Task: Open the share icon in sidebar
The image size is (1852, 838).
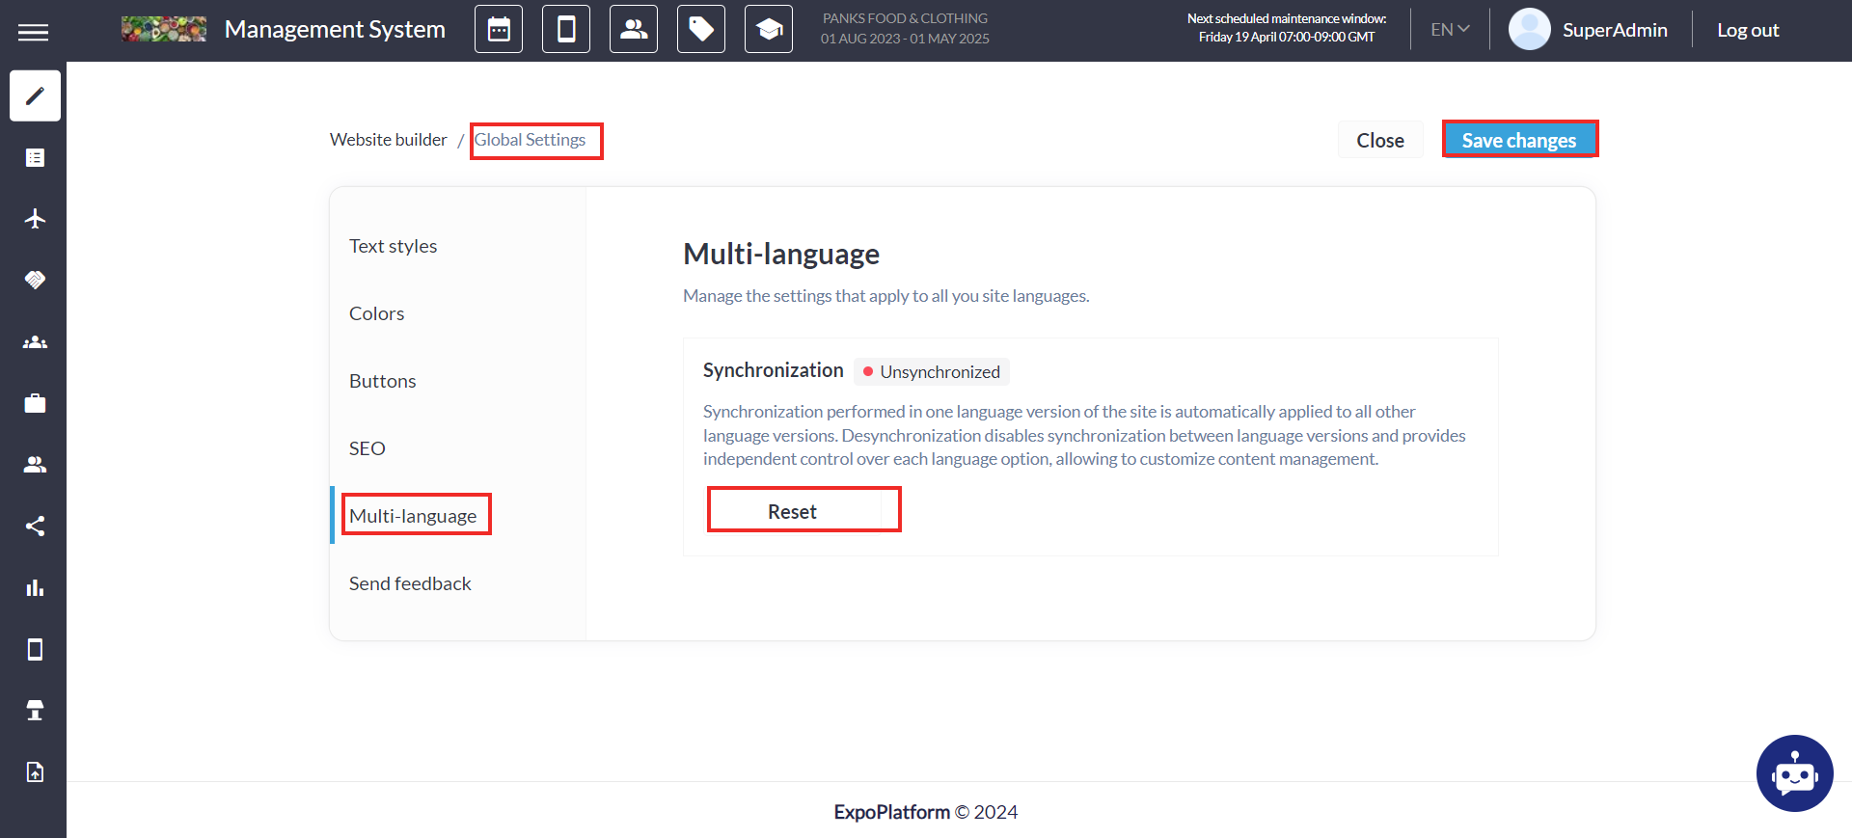Action: [35, 526]
